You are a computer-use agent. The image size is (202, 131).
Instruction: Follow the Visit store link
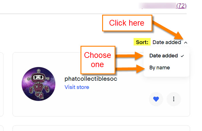[77, 87]
